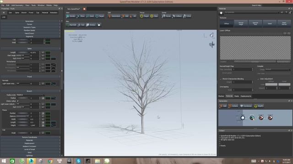Expand the Generation properties section

point(29,21)
